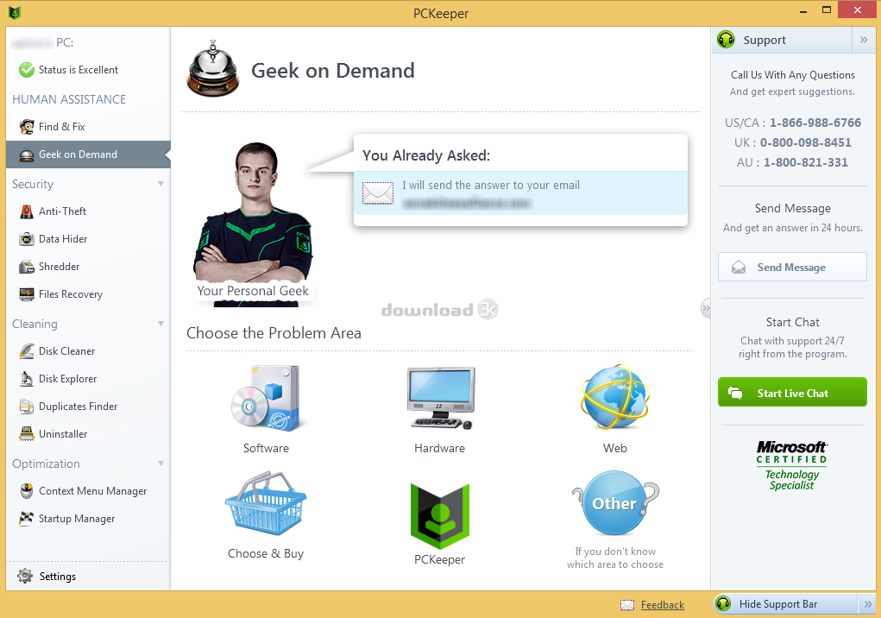
Task: Click the PCKeeper logo in title bar
Action: coord(15,12)
